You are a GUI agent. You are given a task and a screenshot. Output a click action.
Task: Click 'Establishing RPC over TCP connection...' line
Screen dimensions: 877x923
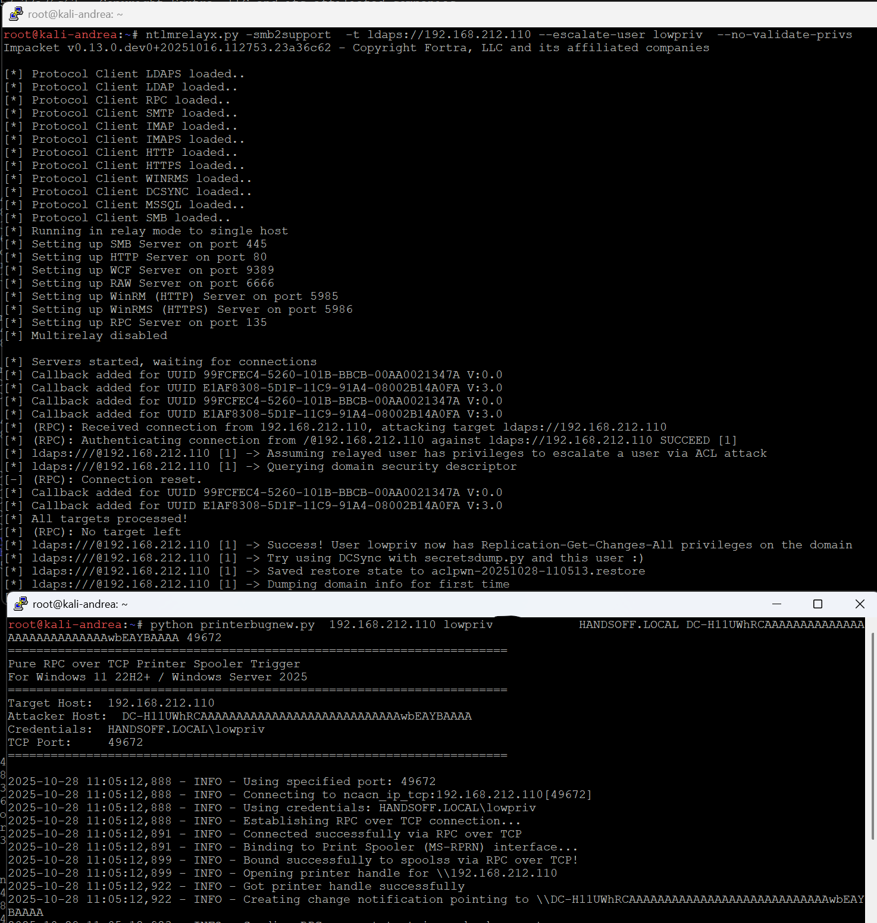click(264, 821)
